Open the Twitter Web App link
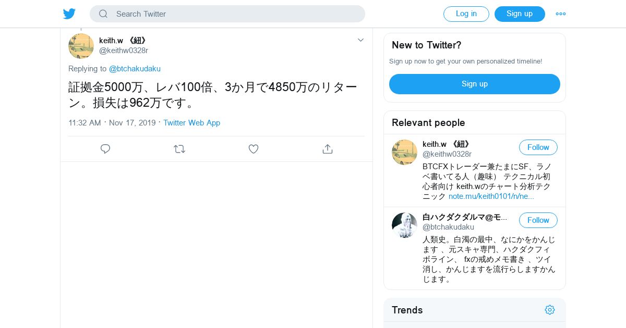Screen dimensions: 626x328 tap(191, 123)
